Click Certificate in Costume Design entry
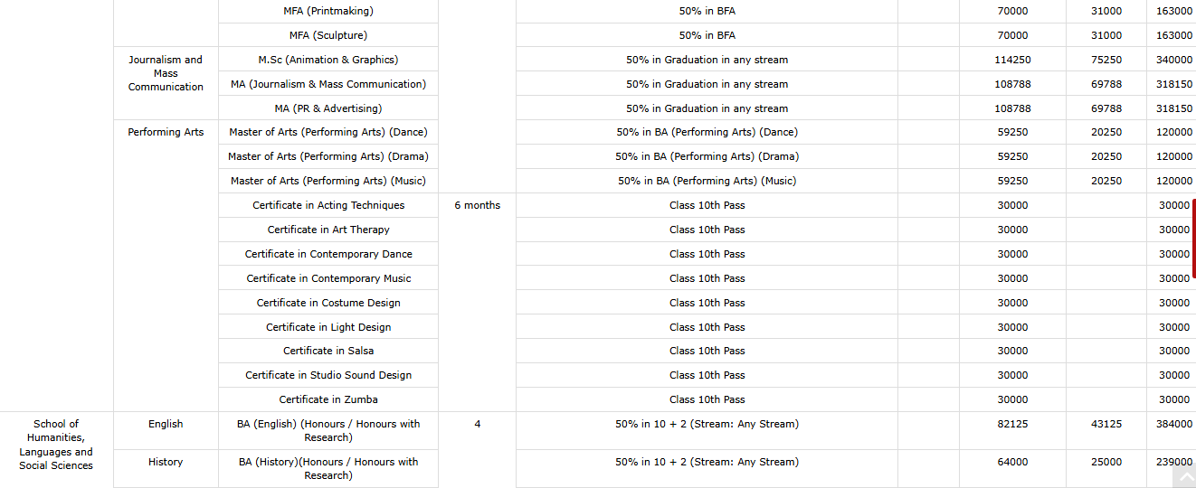 328,303
